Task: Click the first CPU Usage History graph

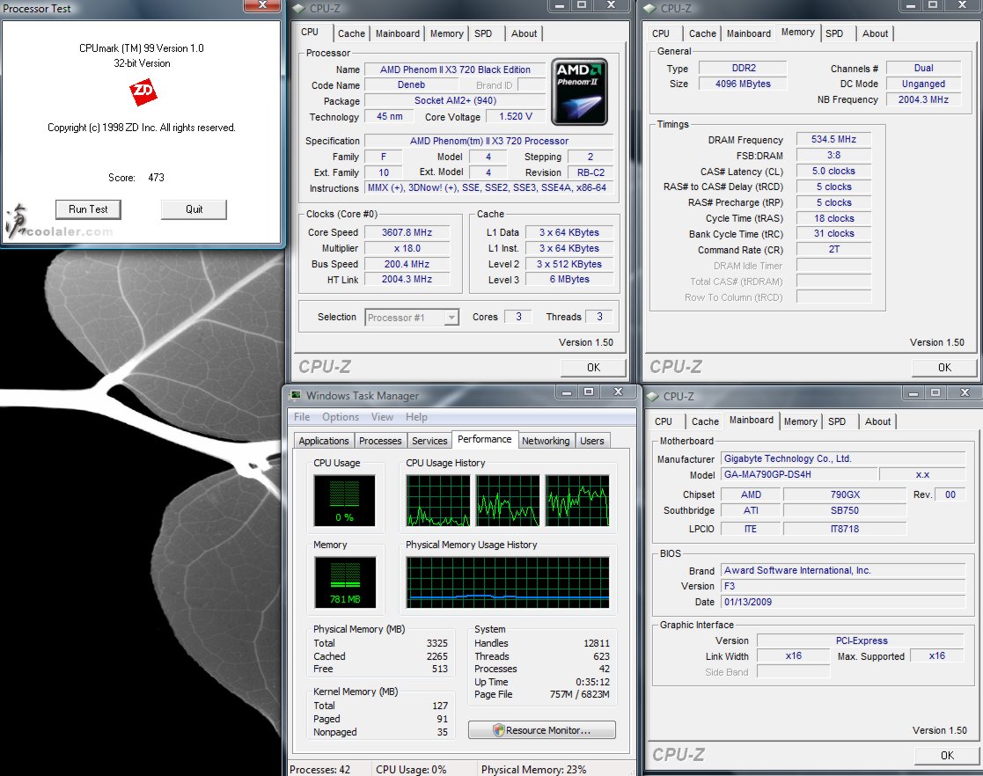Action: 438,501
